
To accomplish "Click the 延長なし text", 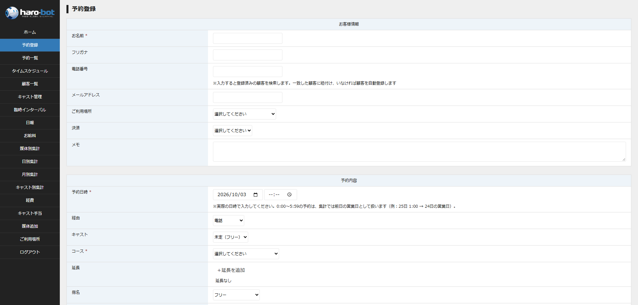I will point(223,281).
